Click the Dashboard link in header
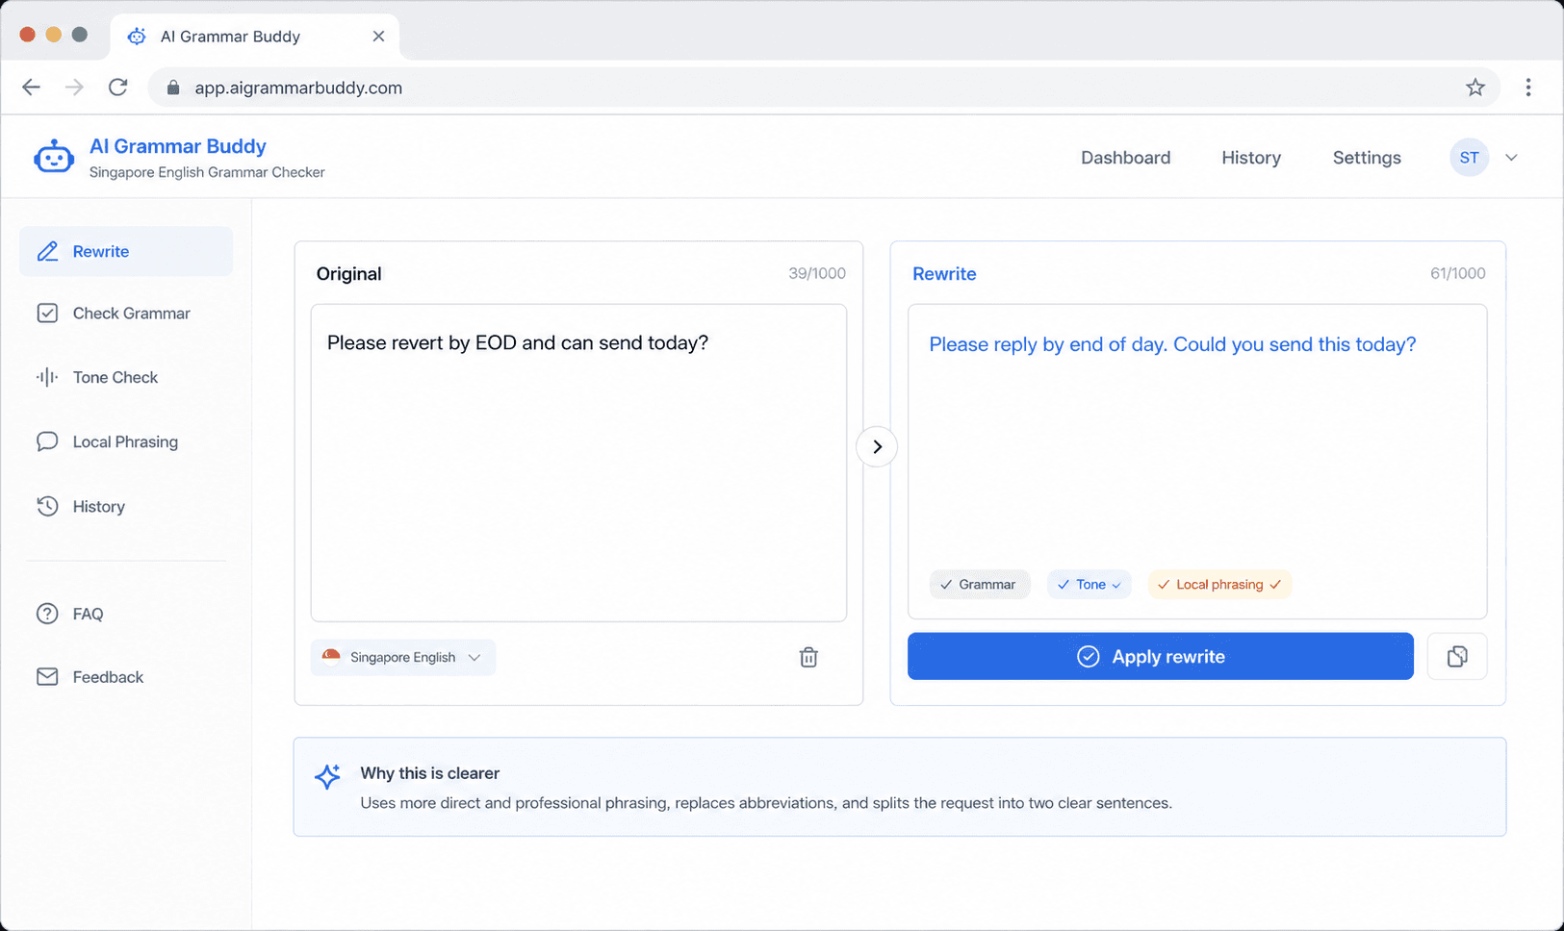Viewport: 1564px width, 931px height. click(1125, 158)
